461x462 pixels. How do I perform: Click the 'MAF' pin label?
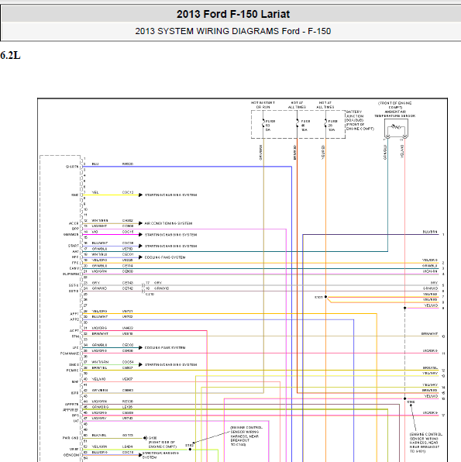pos(75,381)
